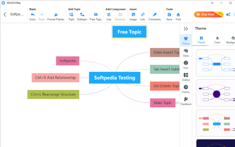
Task: Open the Style sidebar panel
Action: pos(186,53)
